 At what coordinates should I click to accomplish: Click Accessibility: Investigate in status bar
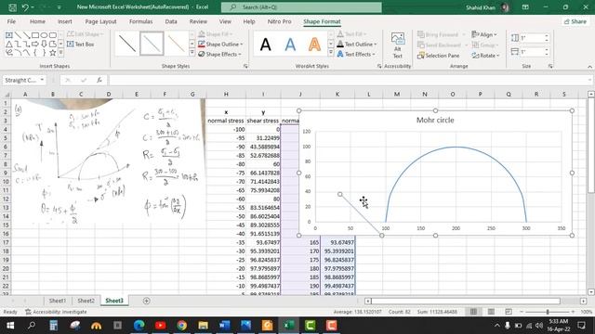(56, 312)
